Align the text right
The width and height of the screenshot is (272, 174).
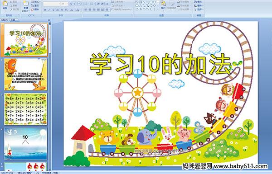(94, 9)
